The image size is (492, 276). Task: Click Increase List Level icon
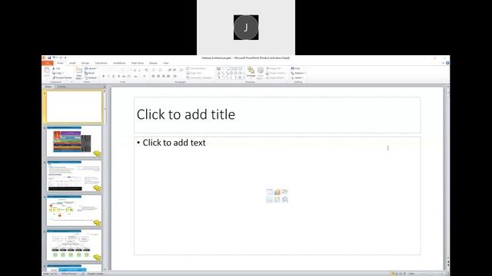coord(175,70)
